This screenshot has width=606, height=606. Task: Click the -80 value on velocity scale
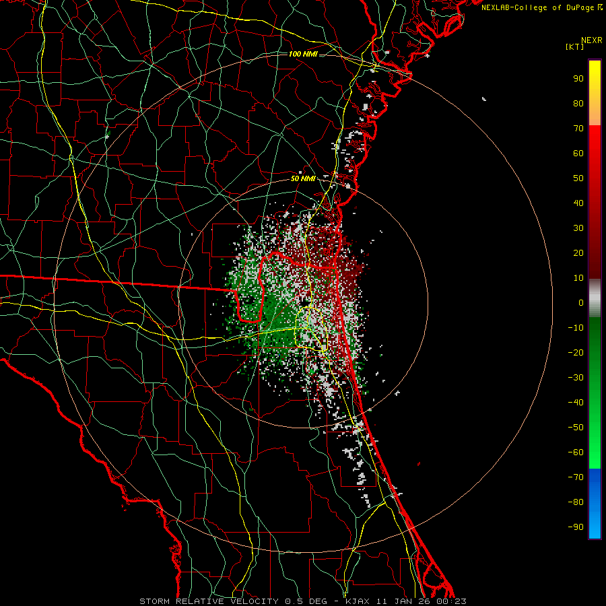click(576, 502)
